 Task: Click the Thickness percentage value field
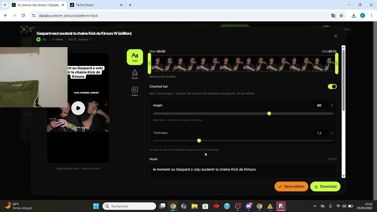321,133
